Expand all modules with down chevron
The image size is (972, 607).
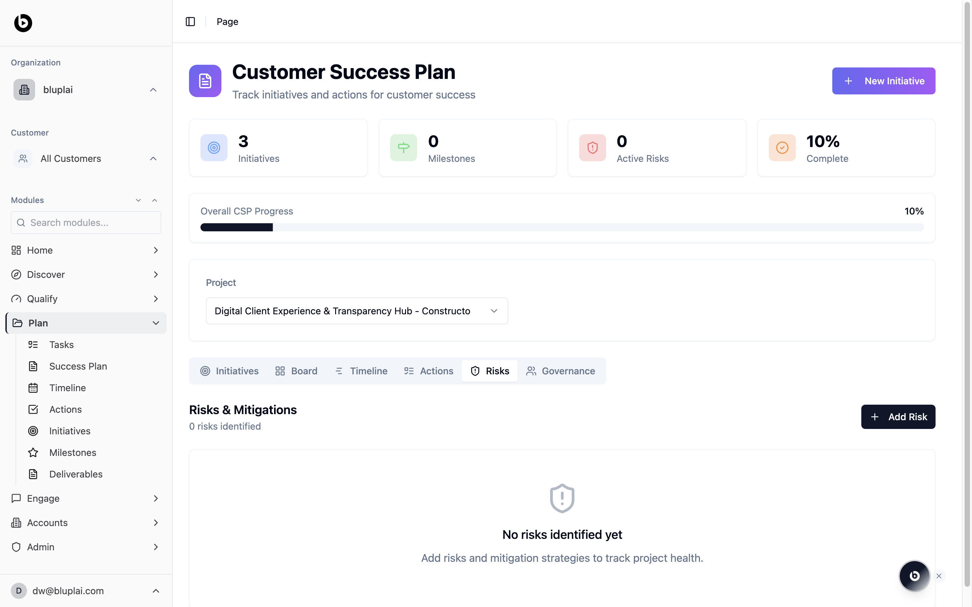(138, 200)
